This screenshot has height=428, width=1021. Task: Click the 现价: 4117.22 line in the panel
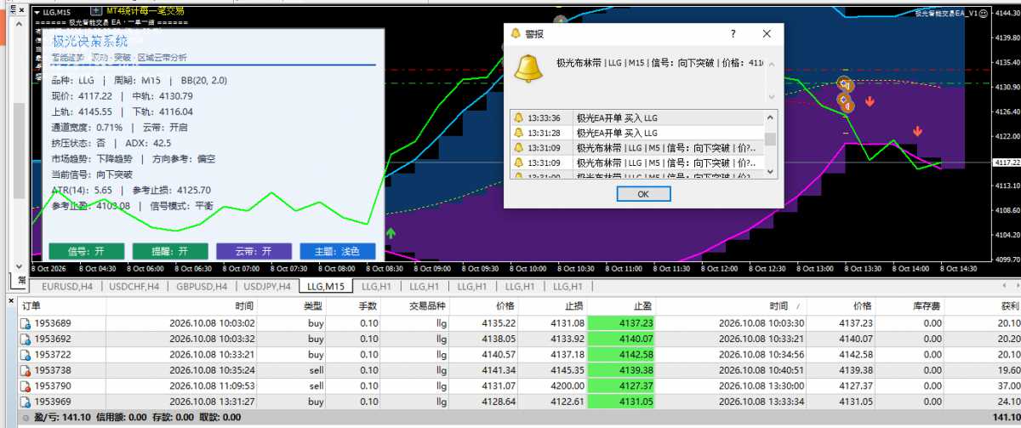(82, 95)
